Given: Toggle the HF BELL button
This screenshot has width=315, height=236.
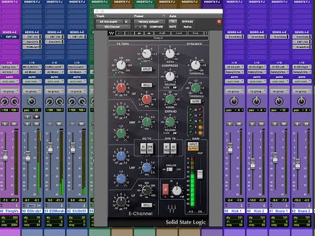Looking at the screenshot, I should point(146,85).
